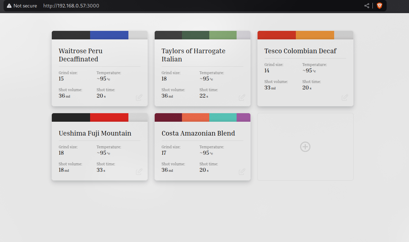This screenshot has width=409, height=242.
Task: Click shot volume 18 ml on Ueshima card
Action: pos(64,170)
